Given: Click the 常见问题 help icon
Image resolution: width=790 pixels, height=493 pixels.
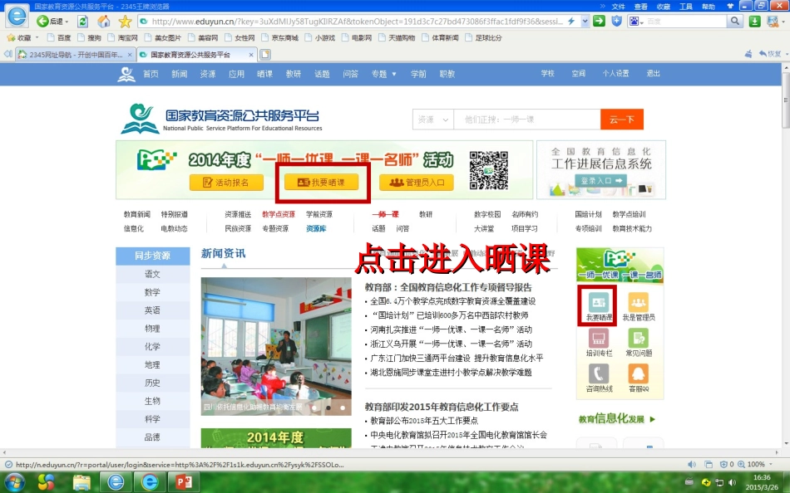Looking at the screenshot, I should (x=638, y=340).
